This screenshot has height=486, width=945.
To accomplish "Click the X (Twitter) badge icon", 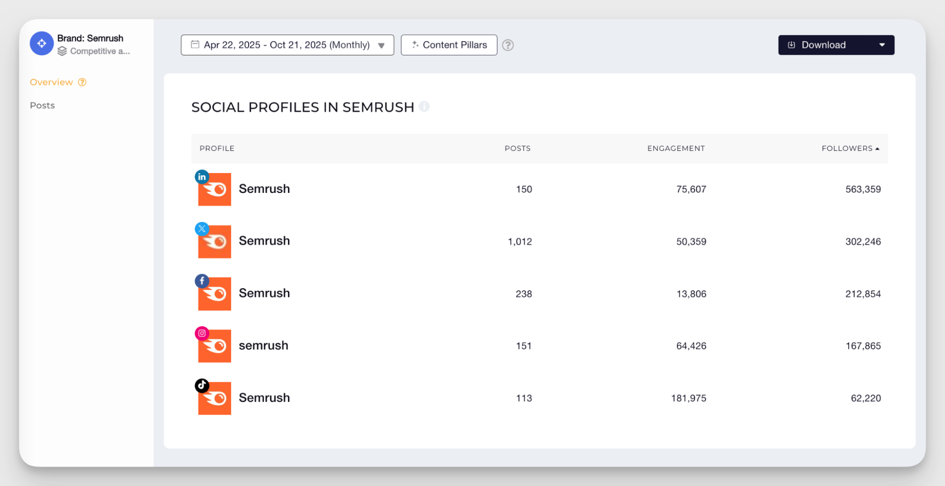I will click(202, 229).
